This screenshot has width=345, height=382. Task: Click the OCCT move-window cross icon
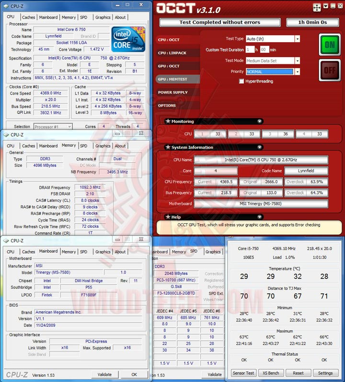click(317, 8)
